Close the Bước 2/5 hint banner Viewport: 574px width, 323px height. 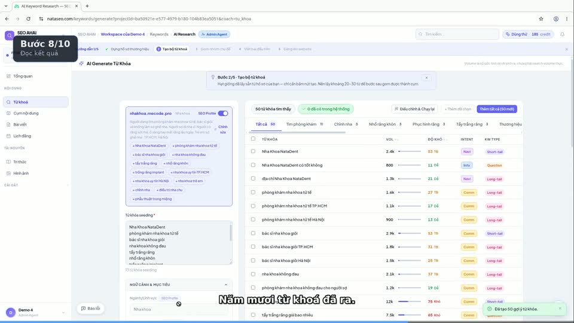426,78
